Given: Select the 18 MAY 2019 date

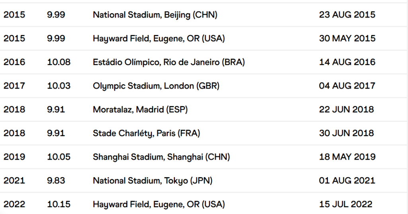Looking at the screenshot, I should (x=347, y=157).
